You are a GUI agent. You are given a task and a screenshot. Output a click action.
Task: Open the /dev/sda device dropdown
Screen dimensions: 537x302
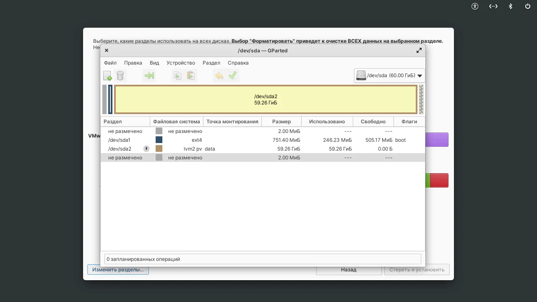[388, 75]
